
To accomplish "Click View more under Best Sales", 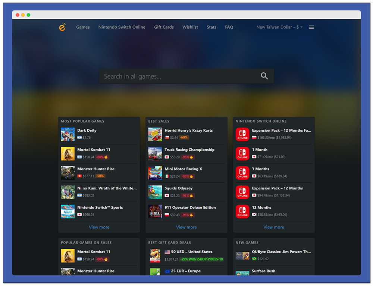I will point(186,227).
